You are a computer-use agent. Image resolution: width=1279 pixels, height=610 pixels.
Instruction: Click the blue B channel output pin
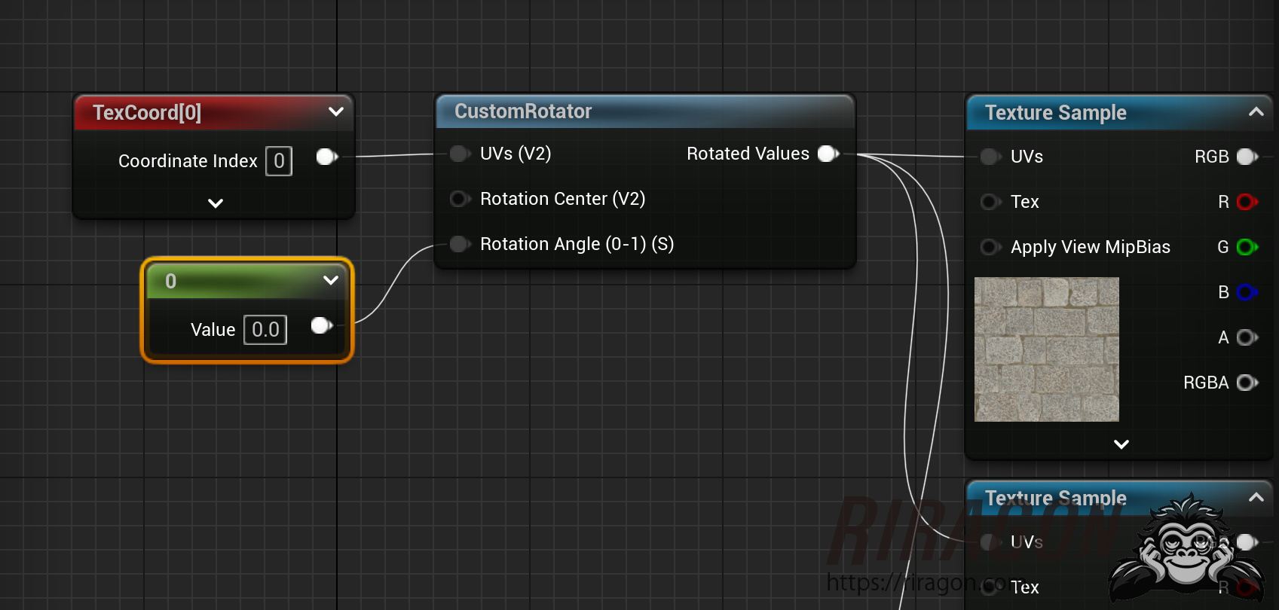pyautogui.click(x=1247, y=292)
